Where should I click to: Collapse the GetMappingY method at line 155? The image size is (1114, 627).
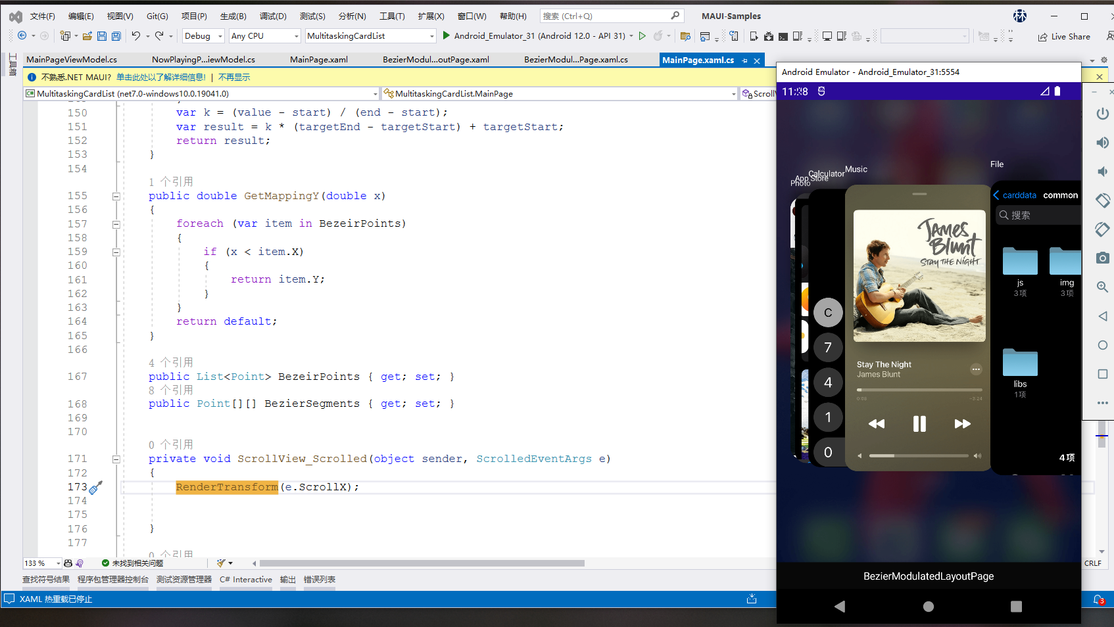[x=116, y=196]
